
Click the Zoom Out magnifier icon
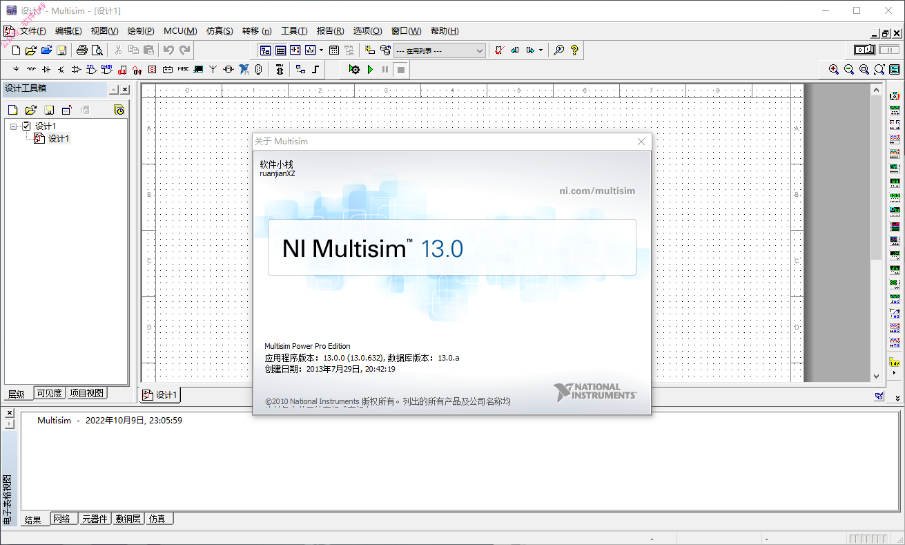point(849,69)
